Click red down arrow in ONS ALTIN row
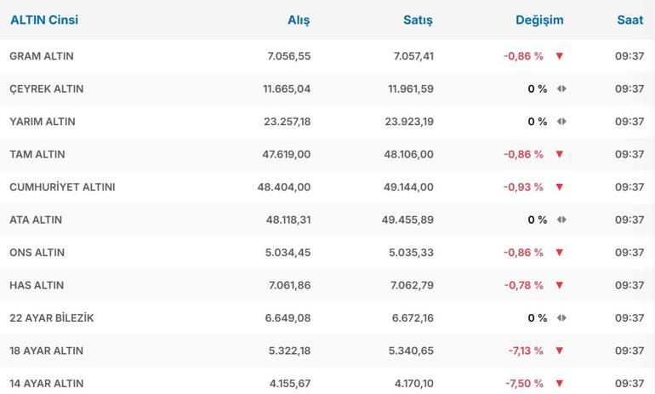The height and width of the screenshot is (394, 655). click(x=559, y=253)
